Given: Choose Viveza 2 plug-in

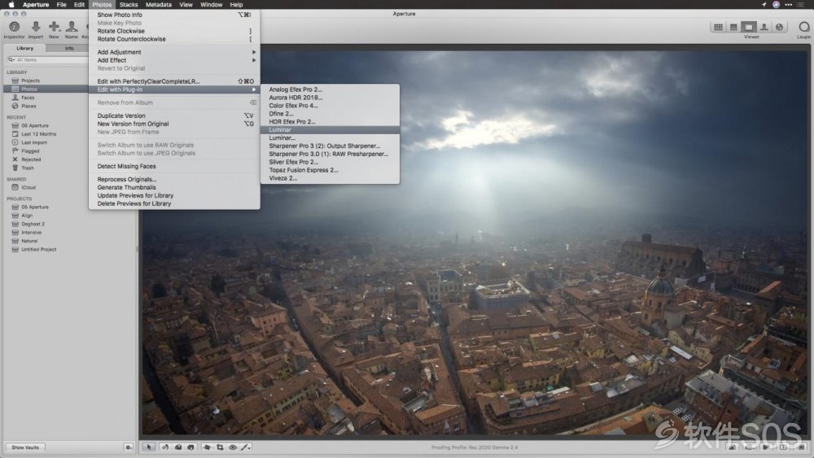Looking at the screenshot, I should coord(330,178).
